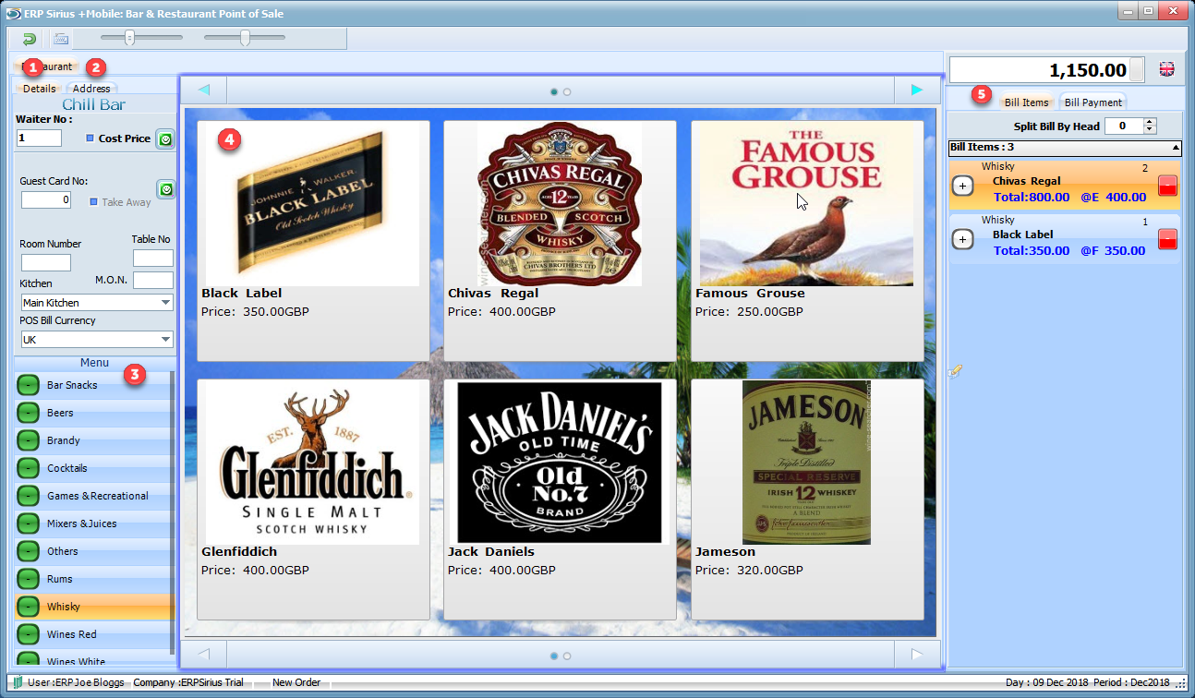Switch to the Details tab
This screenshot has height=698, width=1195.
coord(40,89)
